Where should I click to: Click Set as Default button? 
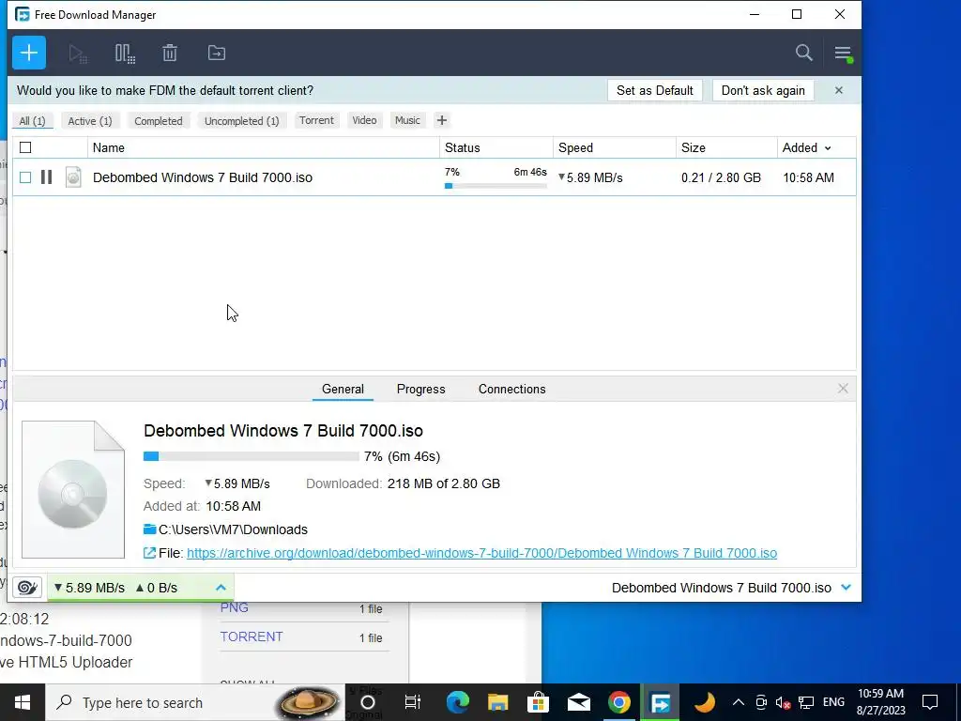(x=655, y=90)
